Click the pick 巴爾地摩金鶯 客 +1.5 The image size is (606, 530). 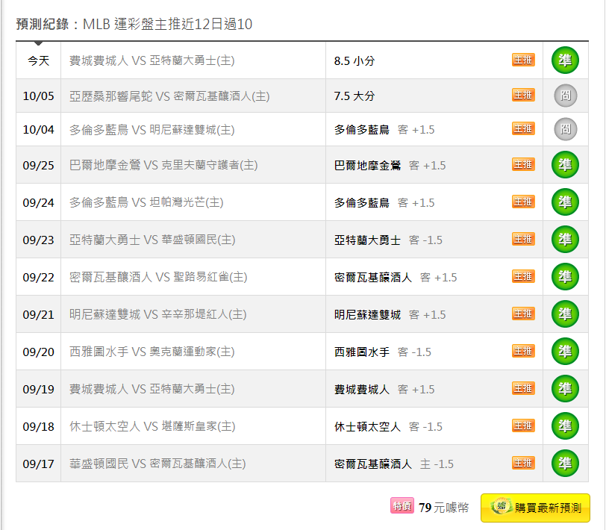(390, 166)
